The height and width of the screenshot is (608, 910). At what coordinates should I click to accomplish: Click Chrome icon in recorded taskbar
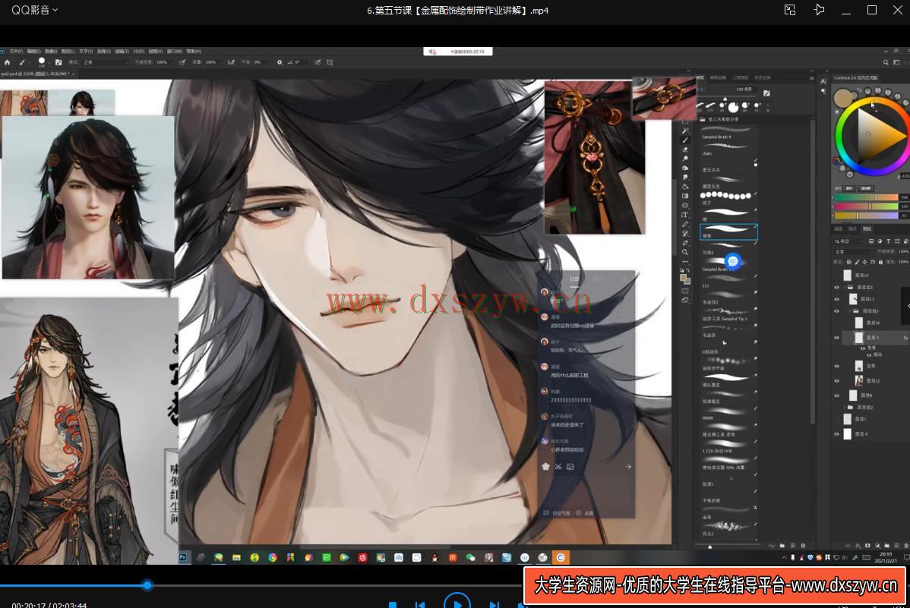[x=272, y=558]
